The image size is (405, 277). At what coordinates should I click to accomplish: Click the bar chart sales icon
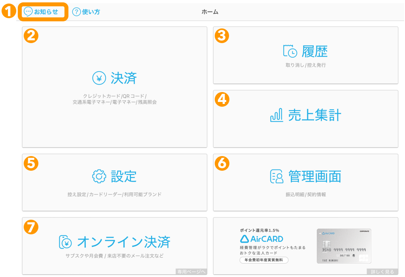(276, 115)
